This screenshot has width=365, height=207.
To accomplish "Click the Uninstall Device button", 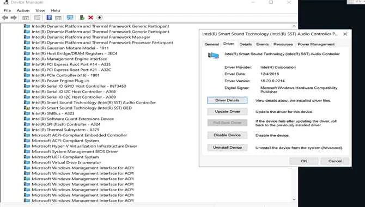I will point(227,148).
